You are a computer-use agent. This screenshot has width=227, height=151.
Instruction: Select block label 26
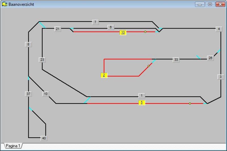[210, 58]
